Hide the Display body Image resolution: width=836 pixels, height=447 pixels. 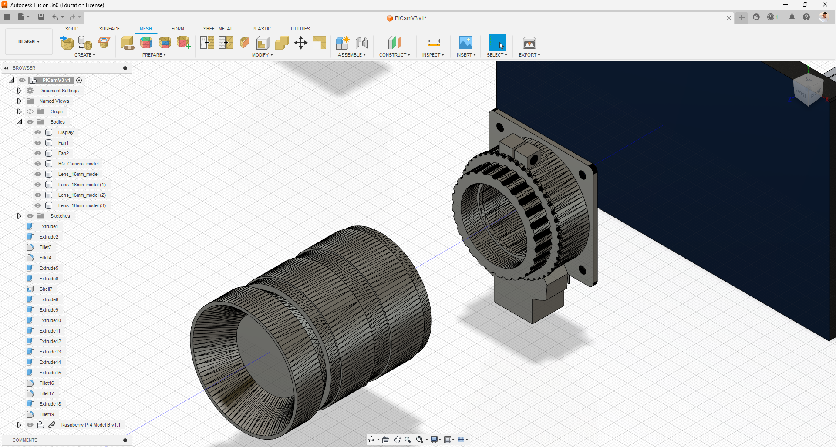(x=38, y=132)
